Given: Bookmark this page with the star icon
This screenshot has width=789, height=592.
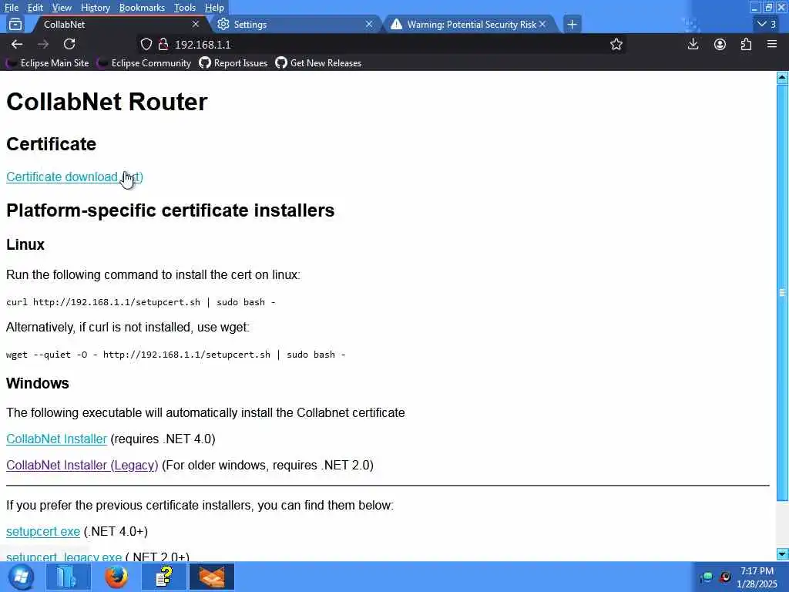Looking at the screenshot, I should coord(616,44).
